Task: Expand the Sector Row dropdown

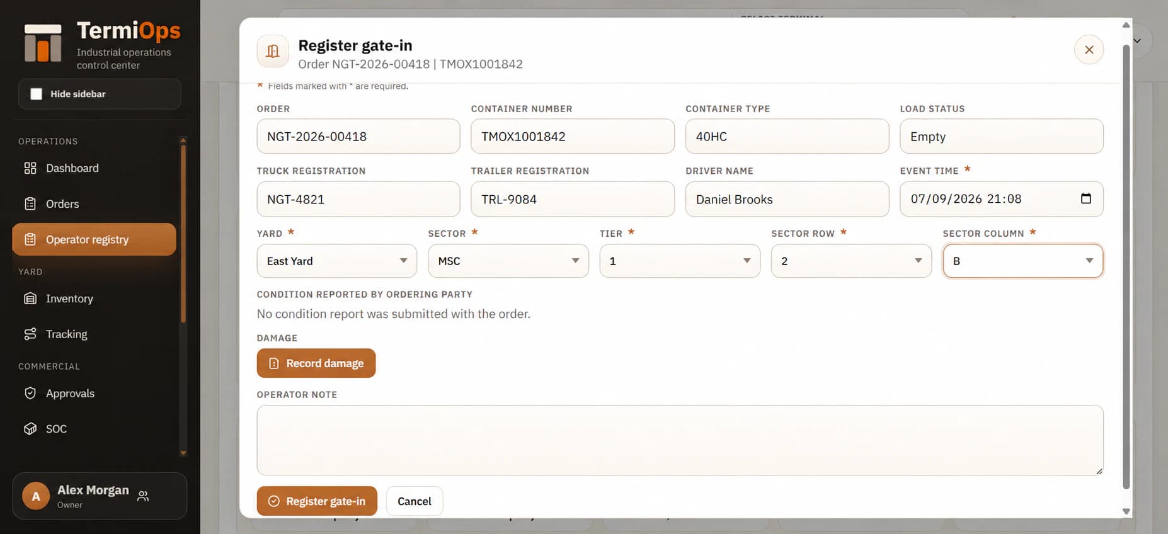Action: coord(851,261)
